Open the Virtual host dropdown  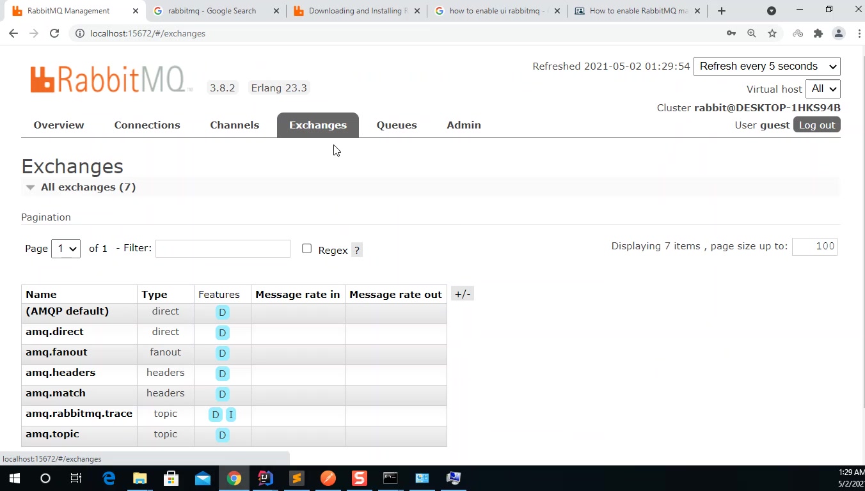coord(823,89)
